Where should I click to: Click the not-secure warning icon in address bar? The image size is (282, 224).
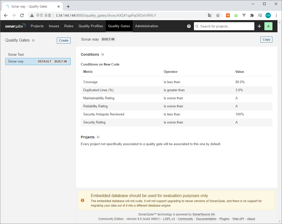click(32, 15)
